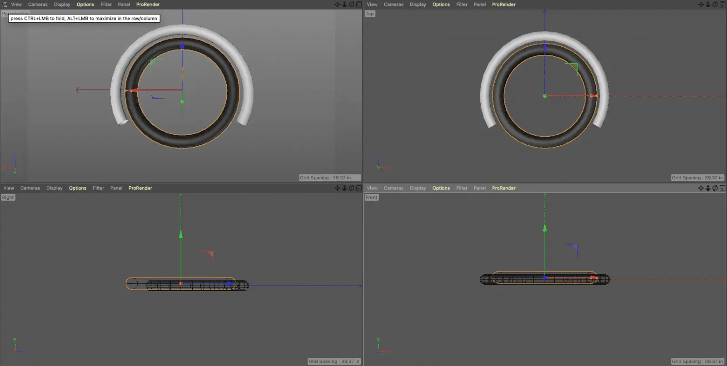727x366 pixels.
Task: Open ProRender menu in the Perspective viewport
Action: pos(148,5)
